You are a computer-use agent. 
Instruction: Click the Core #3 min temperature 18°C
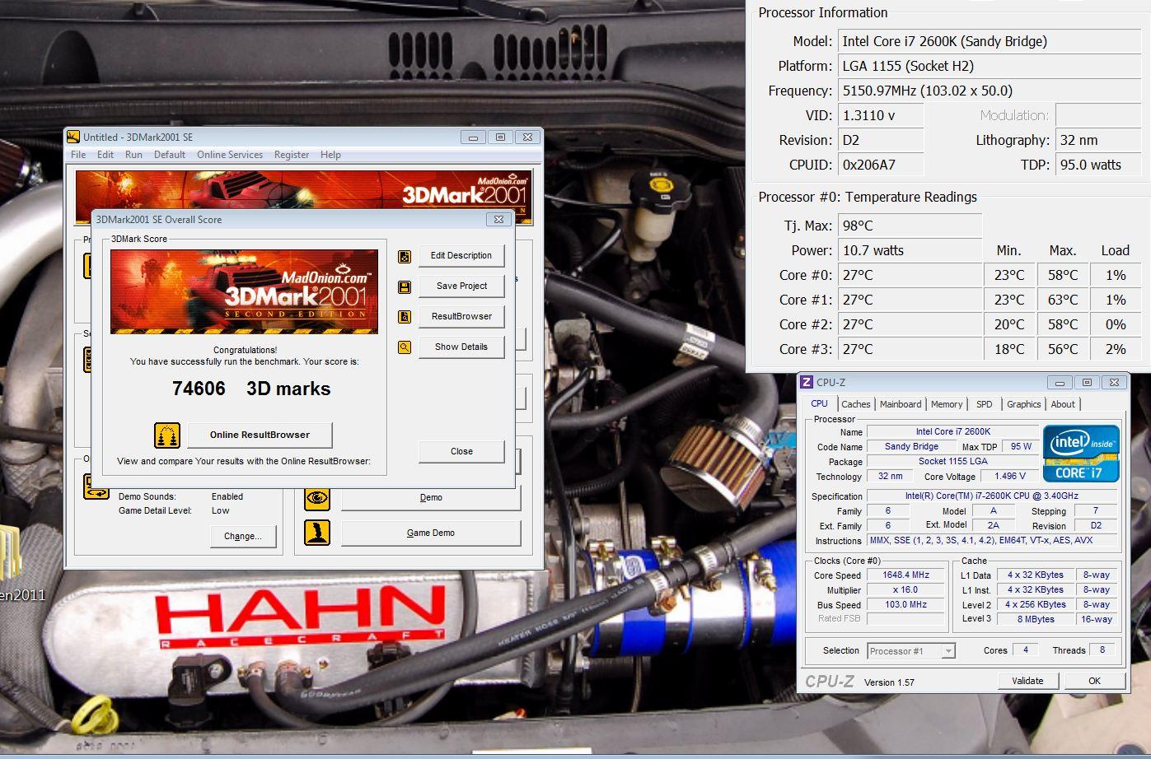(x=1008, y=349)
